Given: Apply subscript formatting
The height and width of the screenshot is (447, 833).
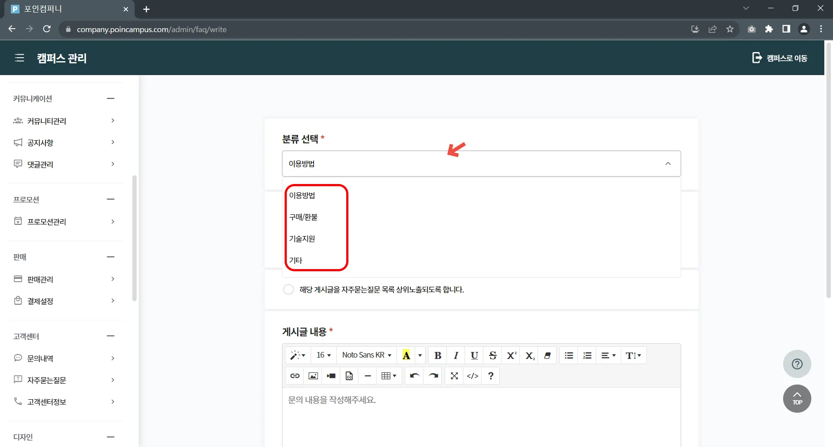Looking at the screenshot, I should coord(529,355).
